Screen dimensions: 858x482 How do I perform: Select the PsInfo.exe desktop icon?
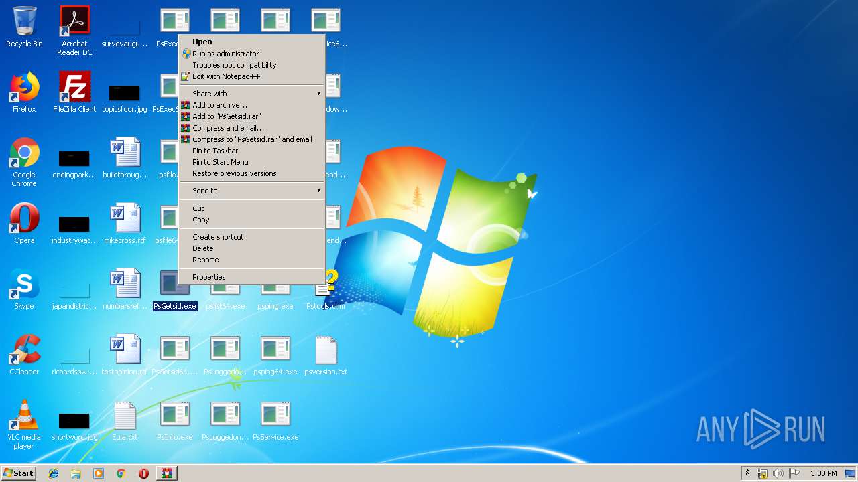tap(175, 420)
